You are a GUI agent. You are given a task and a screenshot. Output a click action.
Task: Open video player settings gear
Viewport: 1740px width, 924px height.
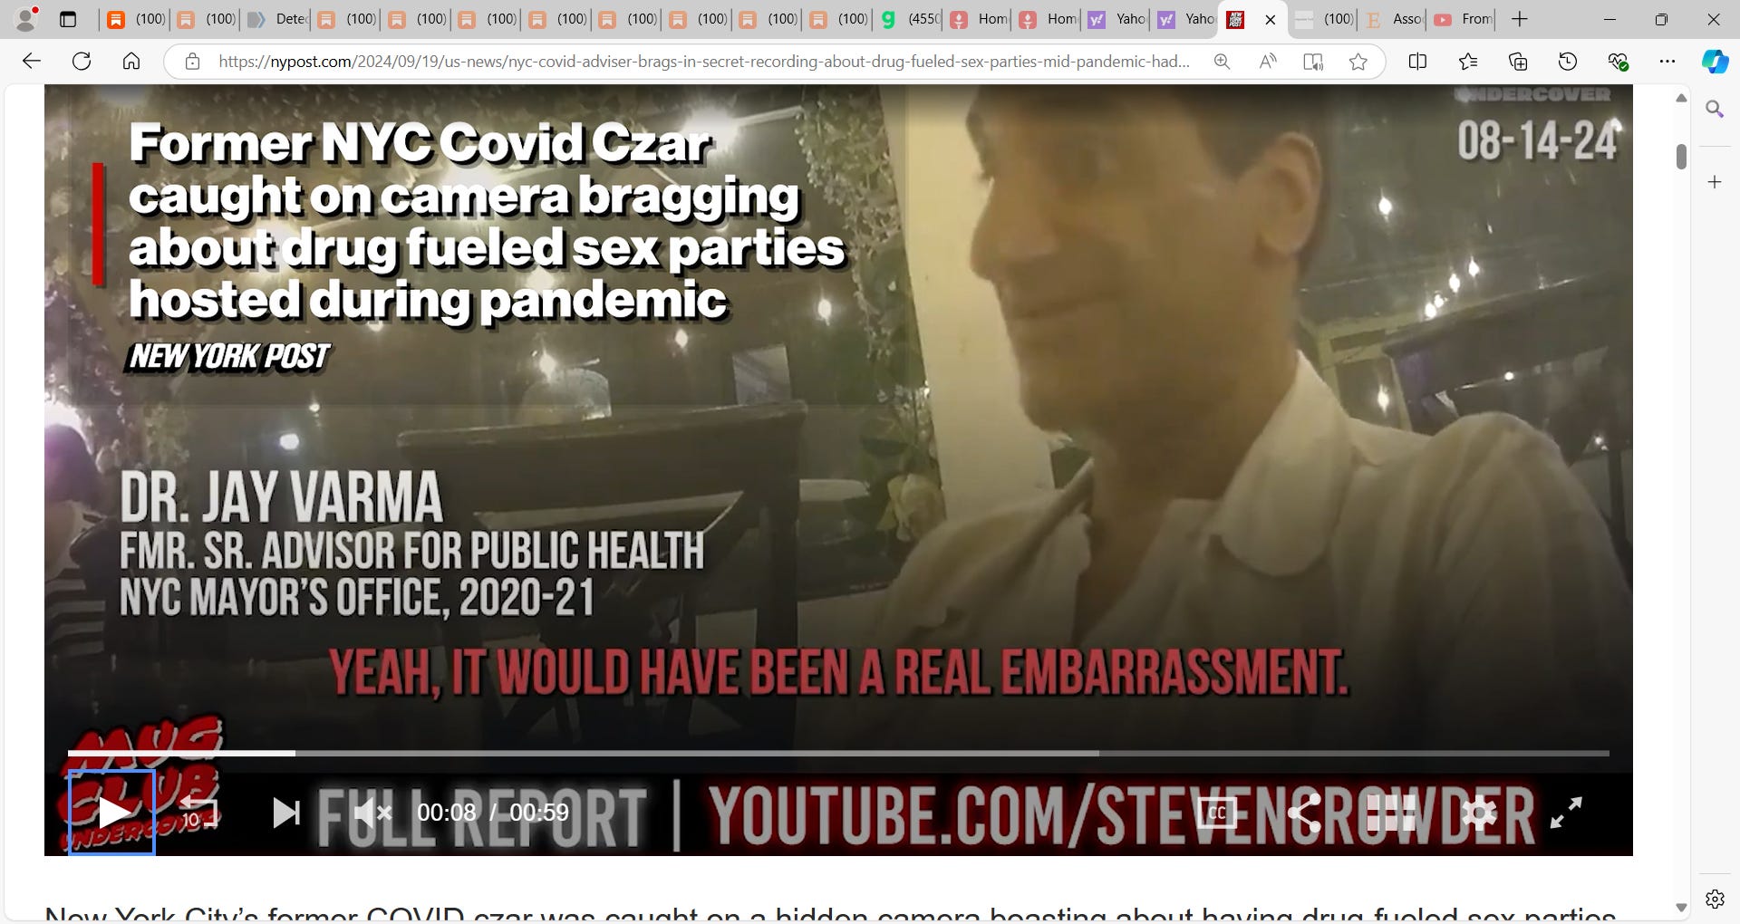[x=1479, y=813]
